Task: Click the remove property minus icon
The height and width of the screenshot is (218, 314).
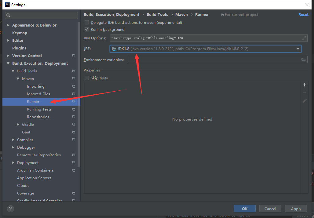Action: 305,93
